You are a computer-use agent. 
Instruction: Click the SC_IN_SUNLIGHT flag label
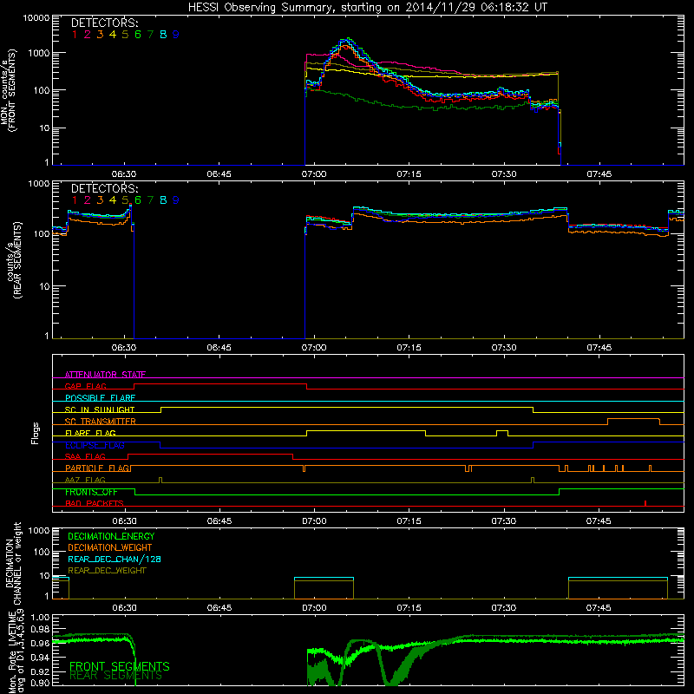tap(100, 409)
